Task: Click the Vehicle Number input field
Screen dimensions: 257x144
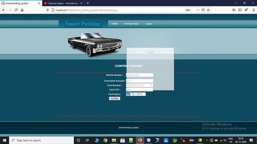Action: [x=139, y=75]
